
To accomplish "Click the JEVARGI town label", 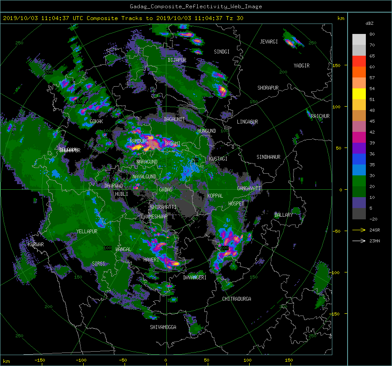I will tap(269, 42).
